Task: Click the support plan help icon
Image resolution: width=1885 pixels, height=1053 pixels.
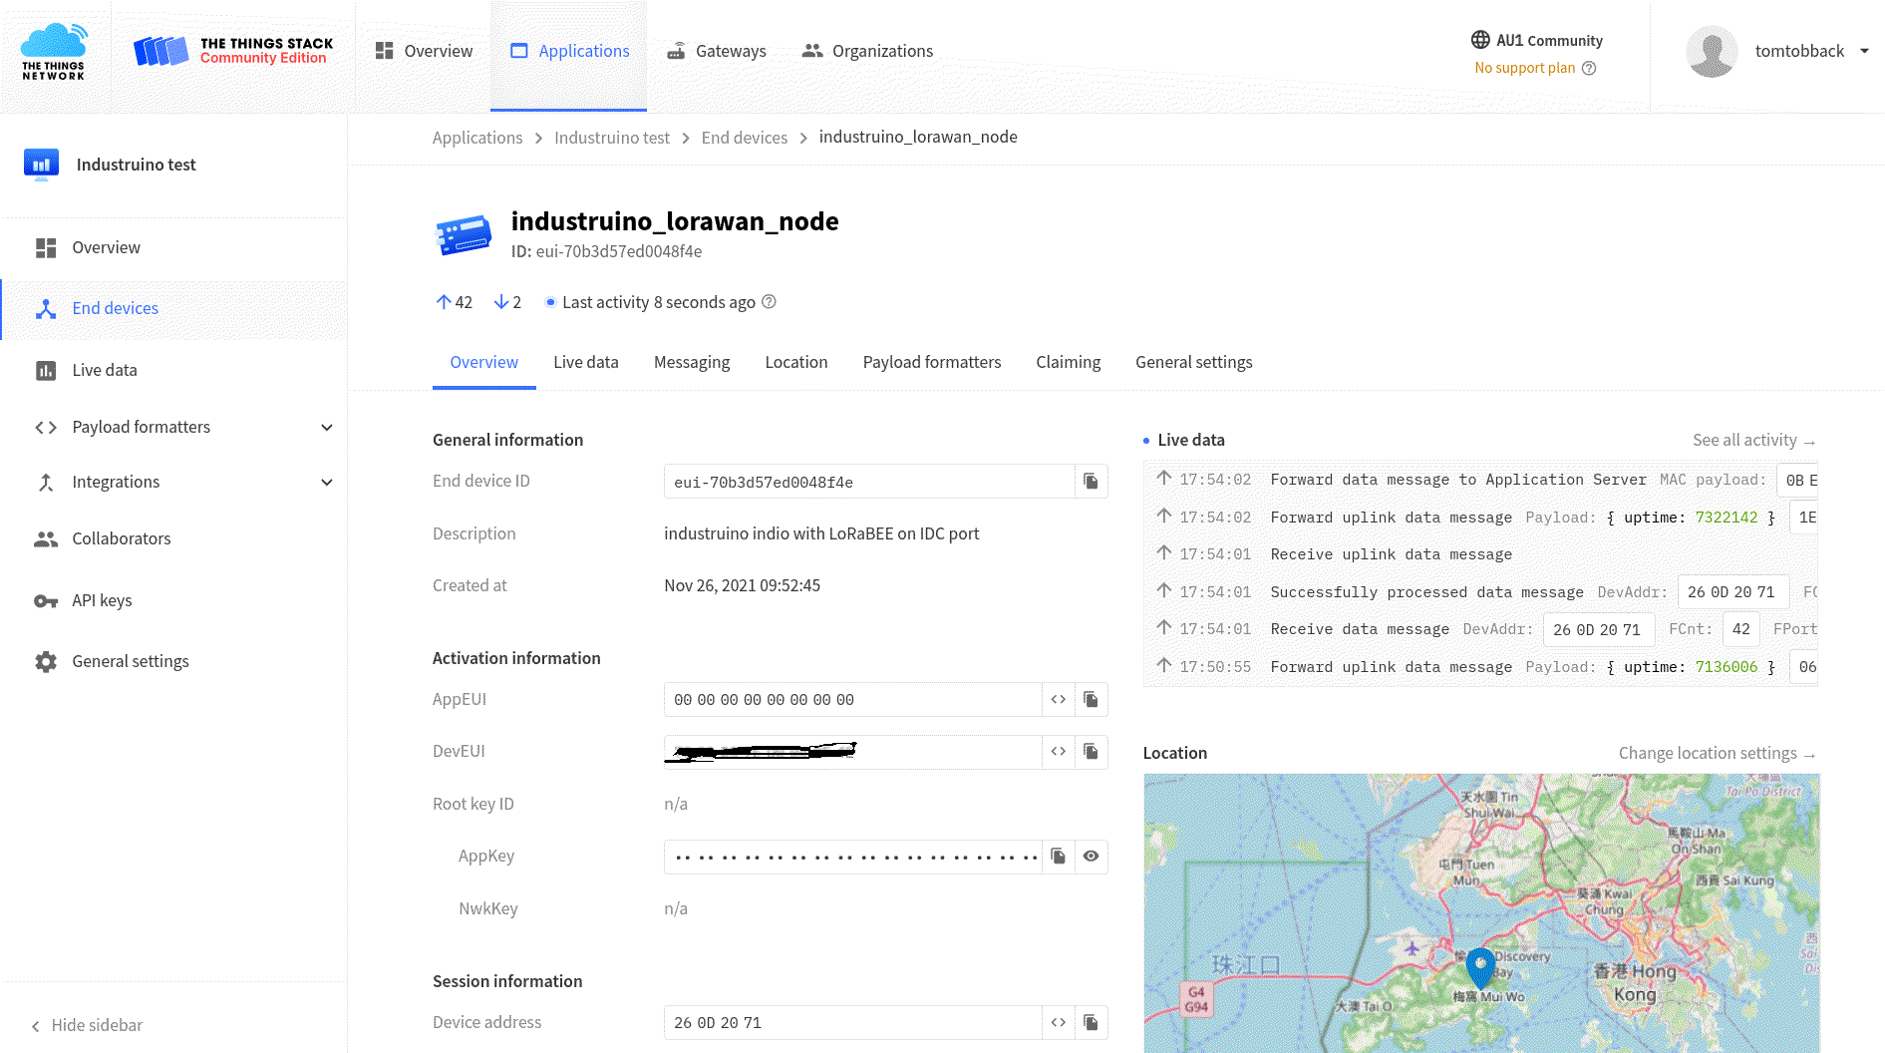Action: 1589,68
